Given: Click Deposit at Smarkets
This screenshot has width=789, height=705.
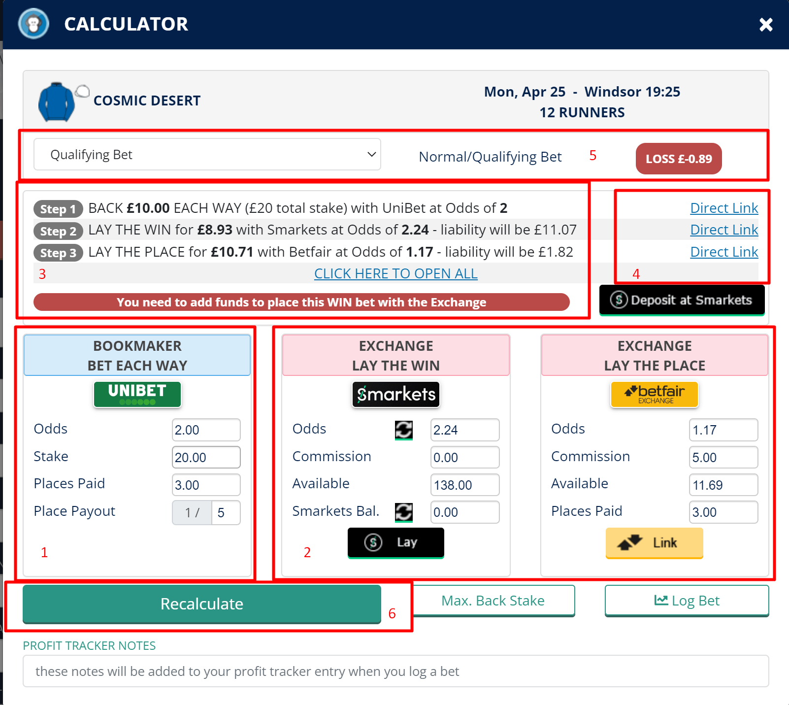Looking at the screenshot, I should (681, 300).
